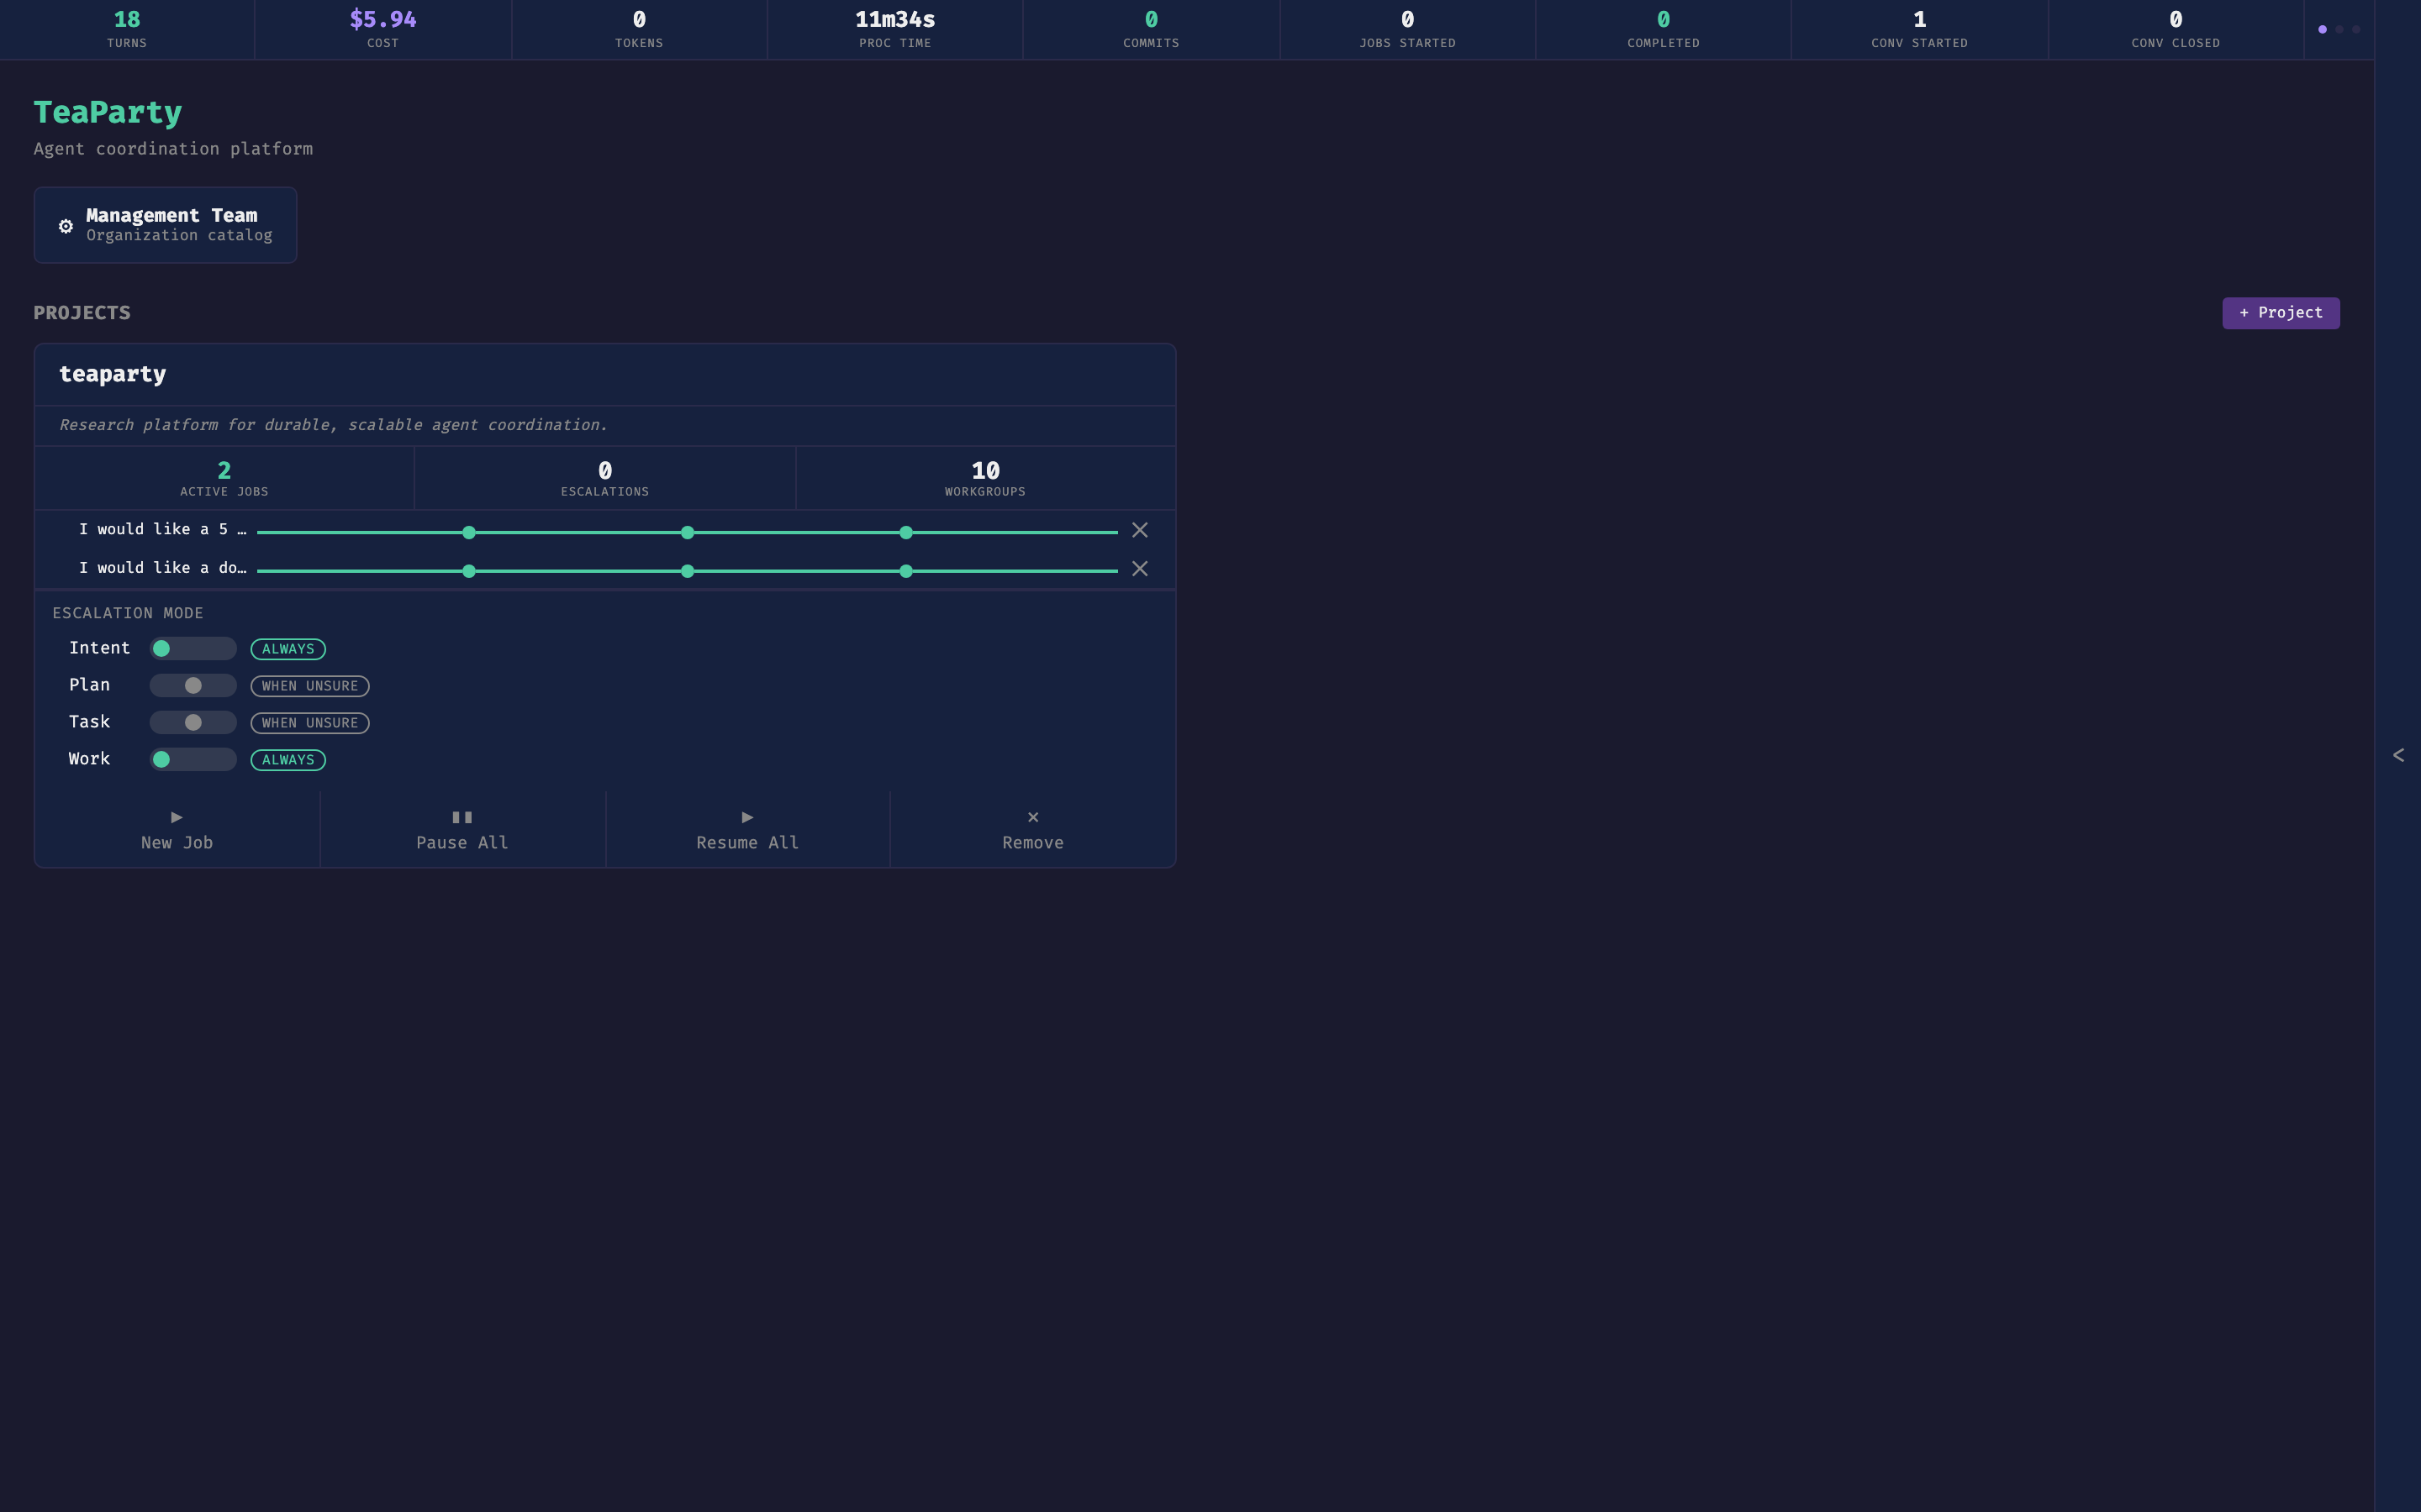Screen dimensions: 2421x1512
Task: Click the ESCALATION MODE section label
Action: 128,613
